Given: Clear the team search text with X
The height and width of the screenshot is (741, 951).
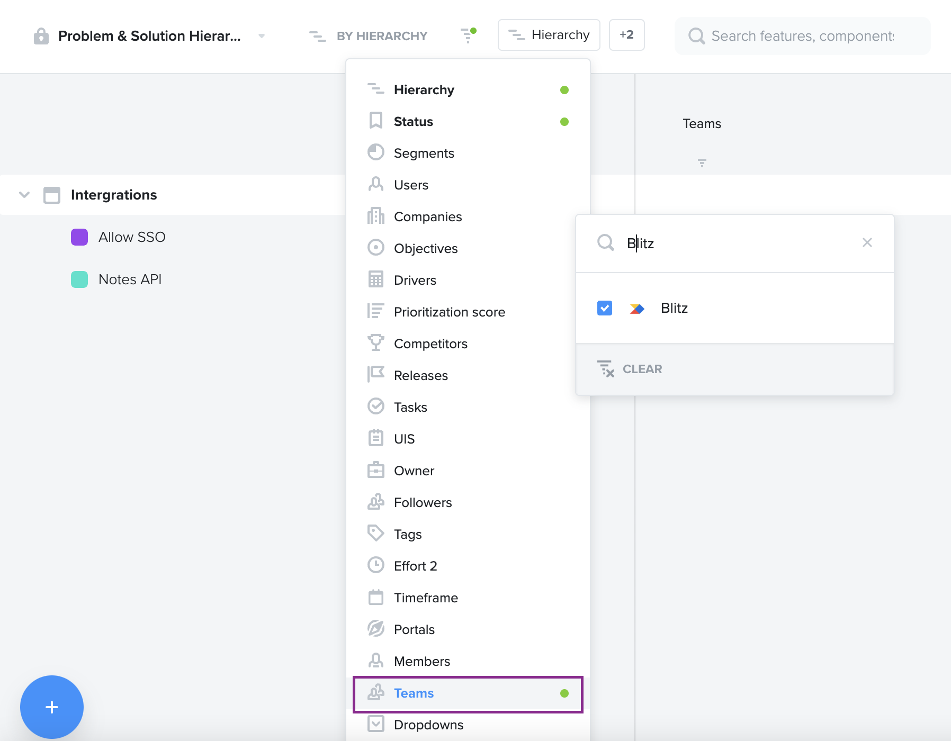Looking at the screenshot, I should tap(867, 242).
